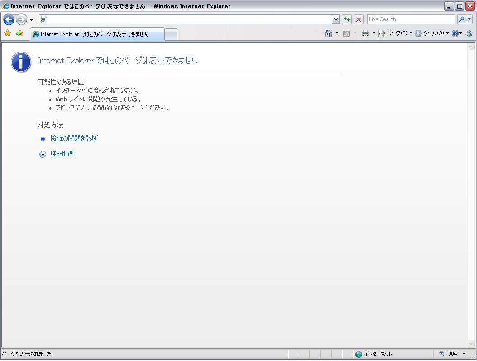Expand the address bar history dropdown
477x361 pixels.
336,19
